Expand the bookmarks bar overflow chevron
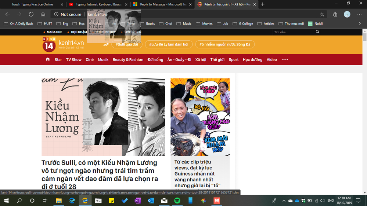The width and height of the screenshot is (367, 206). pyautogui.click(x=360, y=23)
